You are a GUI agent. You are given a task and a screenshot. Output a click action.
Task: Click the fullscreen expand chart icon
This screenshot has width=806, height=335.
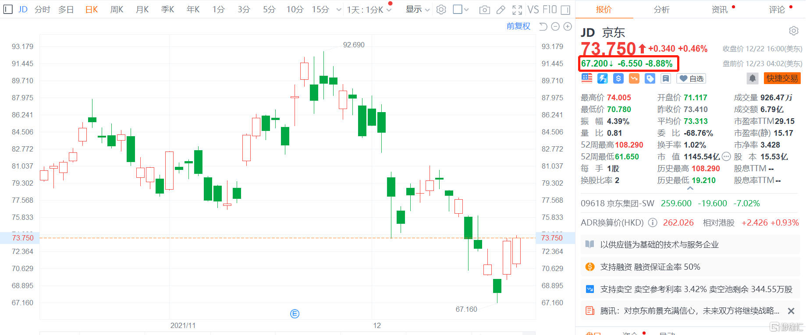point(517,10)
